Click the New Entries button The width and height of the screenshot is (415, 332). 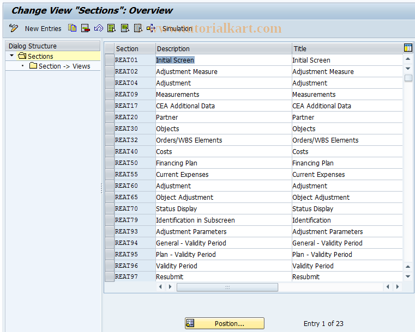(43, 28)
